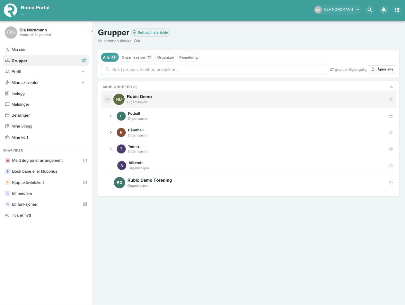
Task: Click Sett som startside pin button
Action: pyautogui.click(x=151, y=32)
